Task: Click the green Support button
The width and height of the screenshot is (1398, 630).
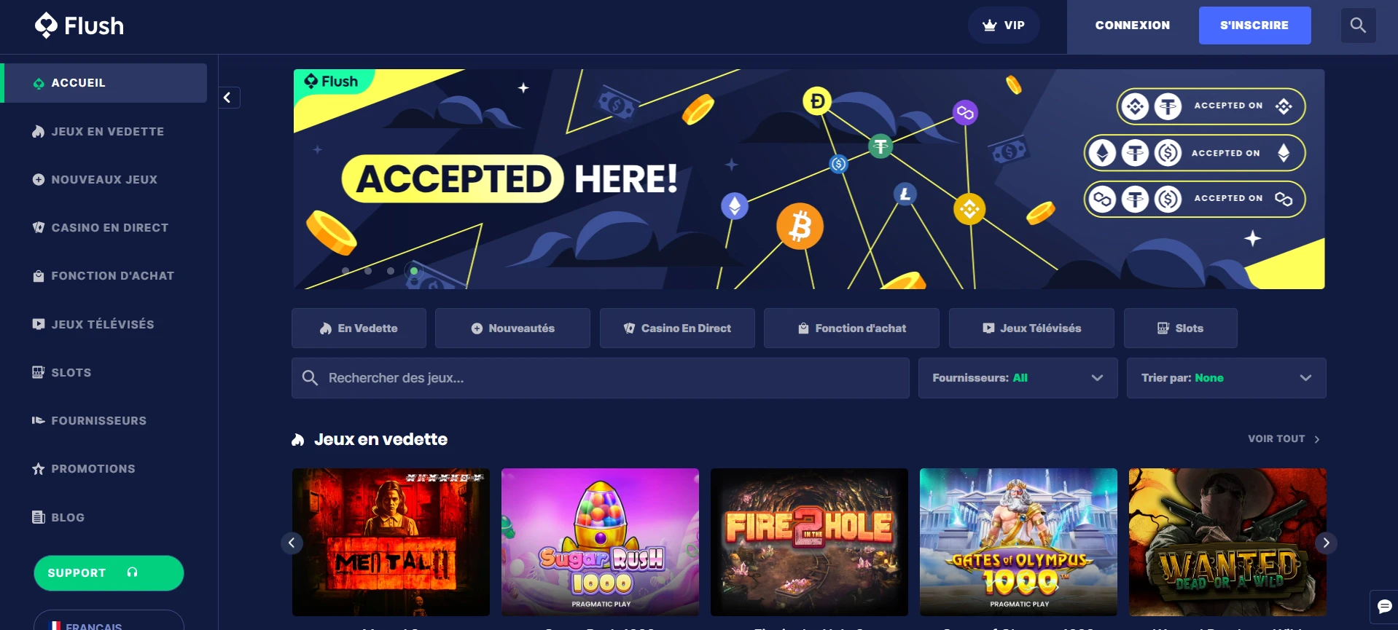Action: [109, 573]
